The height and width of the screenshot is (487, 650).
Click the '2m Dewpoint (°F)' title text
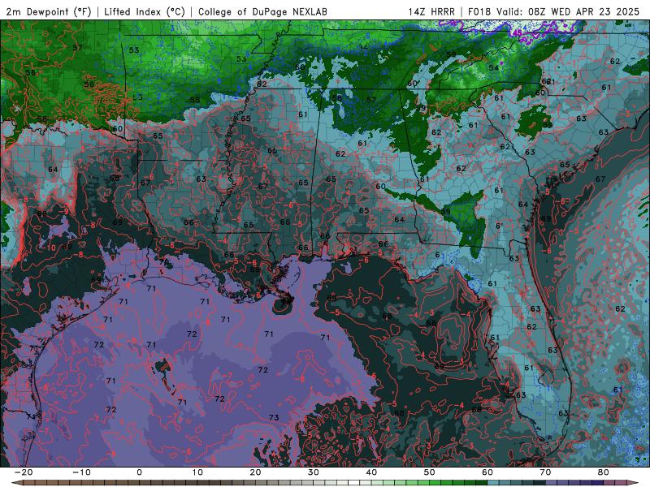coord(48,12)
